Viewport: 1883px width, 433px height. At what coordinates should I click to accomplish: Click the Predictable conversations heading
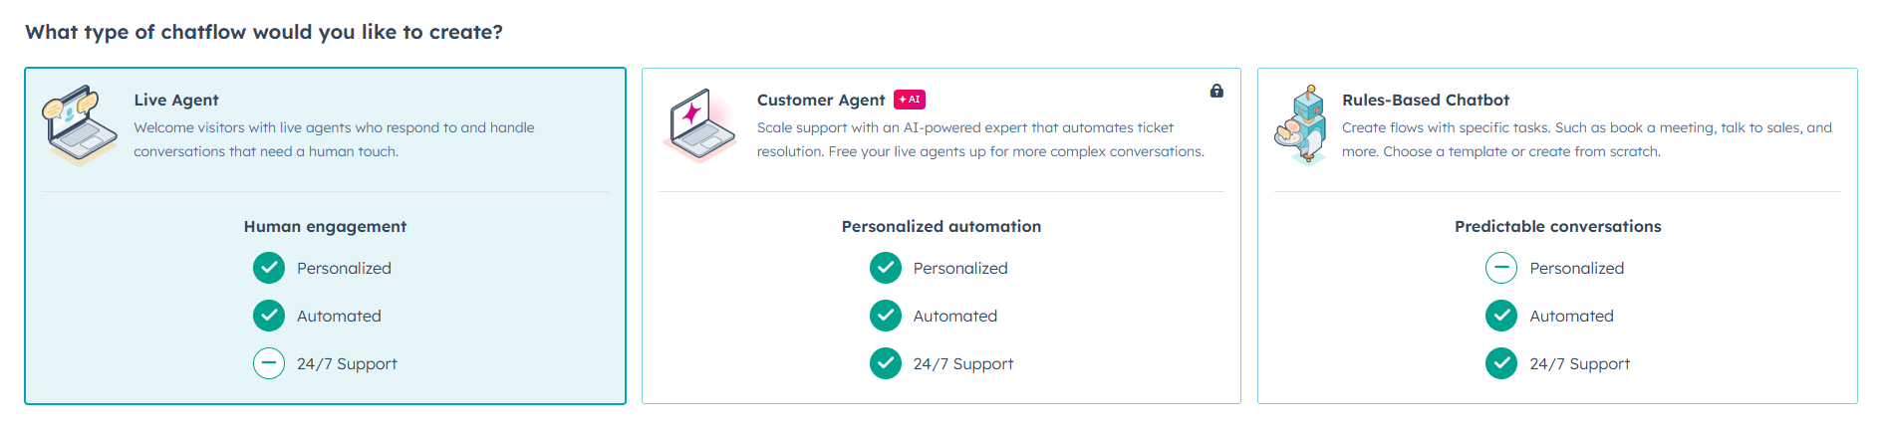pyautogui.click(x=1557, y=226)
